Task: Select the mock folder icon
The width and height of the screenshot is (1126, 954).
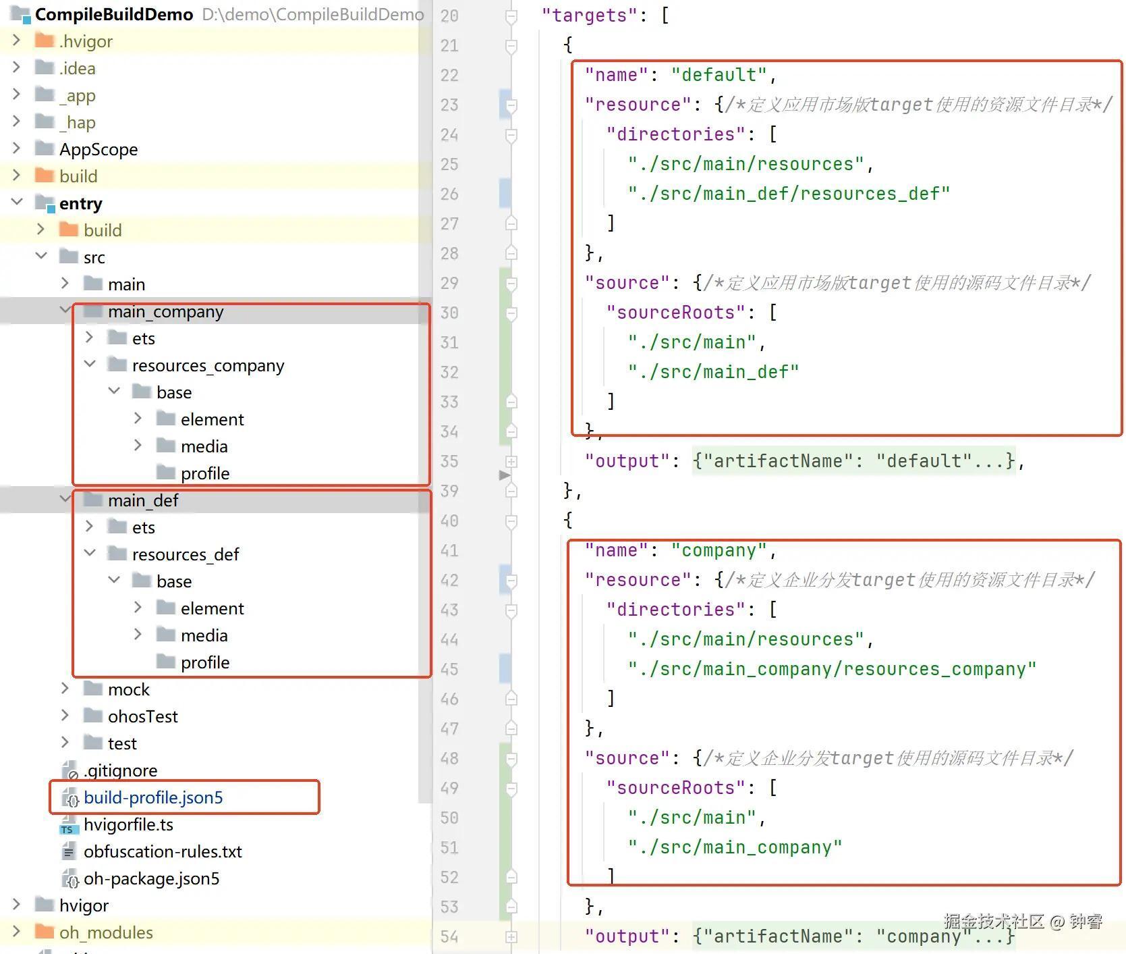Action: (x=93, y=689)
